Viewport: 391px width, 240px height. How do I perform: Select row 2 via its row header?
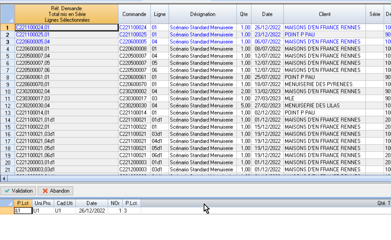(7, 34)
